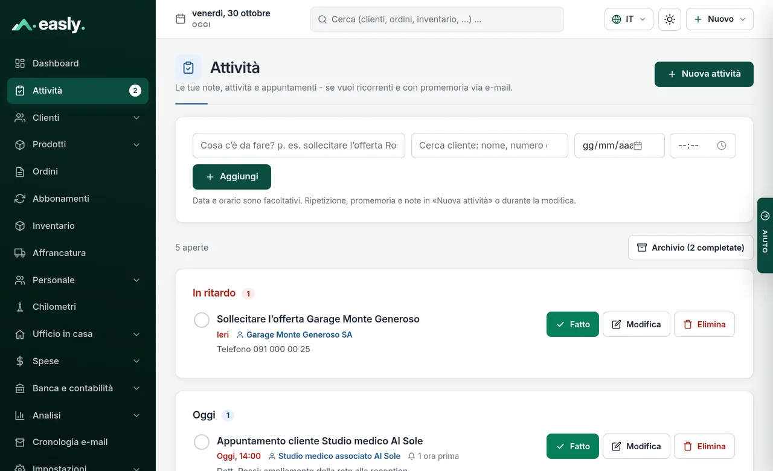
Task: Click Modifica for Sollecitare l'offerta task
Action: pyautogui.click(x=637, y=324)
